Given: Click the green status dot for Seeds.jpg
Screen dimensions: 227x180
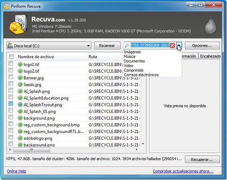Looking at the screenshot, I should click(20, 84).
